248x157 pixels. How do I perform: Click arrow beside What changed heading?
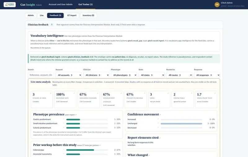(149, 155)
